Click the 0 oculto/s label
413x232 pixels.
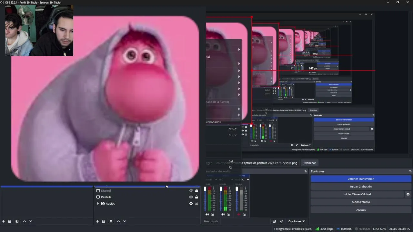pos(211,221)
